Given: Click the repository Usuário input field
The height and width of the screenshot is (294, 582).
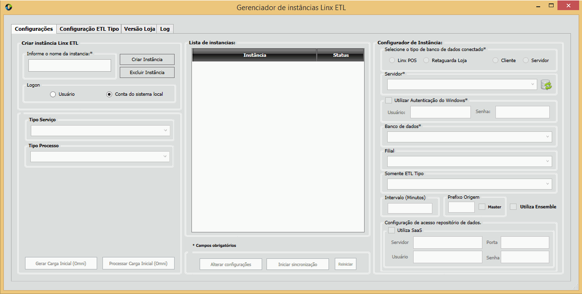Looking at the screenshot, I should click(x=447, y=257).
